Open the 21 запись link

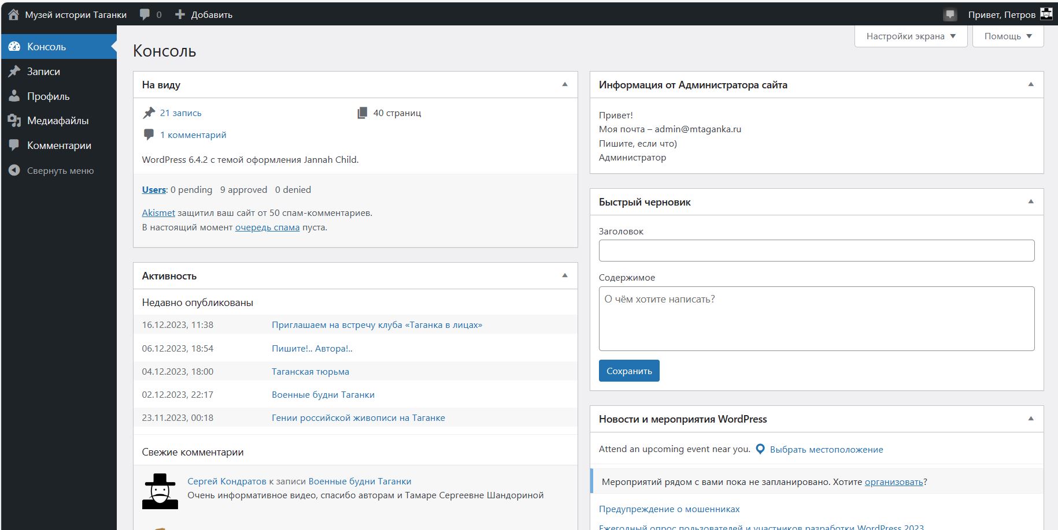(x=181, y=113)
